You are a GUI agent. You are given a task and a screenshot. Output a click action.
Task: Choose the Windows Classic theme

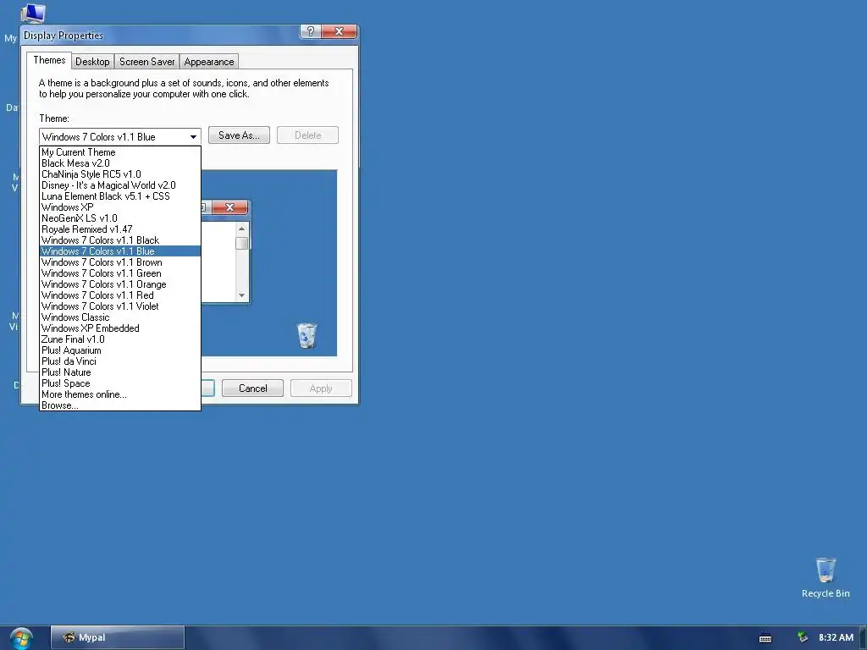(120, 317)
